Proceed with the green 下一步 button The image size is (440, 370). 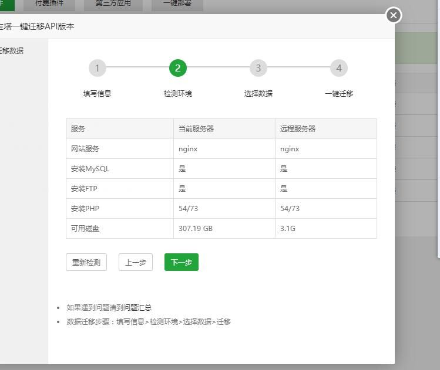(x=182, y=262)
